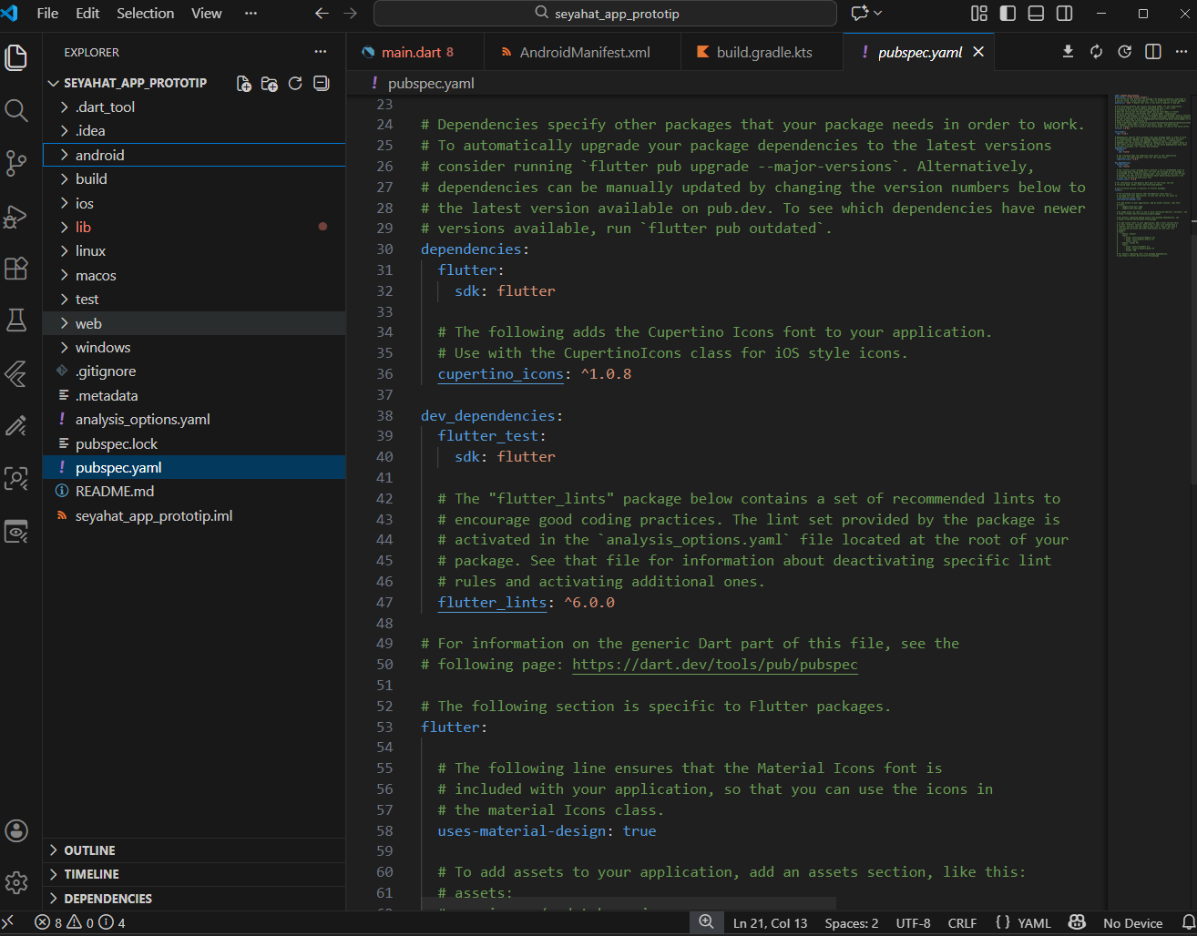The height and width of the screenshot is (936, 1197).
Task: Click the editor minimap preview
Action: 1150,176
